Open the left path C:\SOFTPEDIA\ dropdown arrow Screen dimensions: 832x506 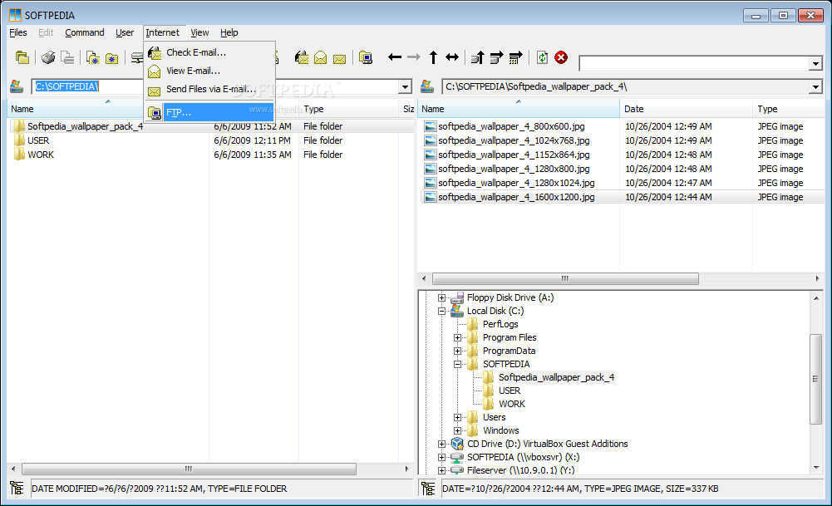pos(405,86)
